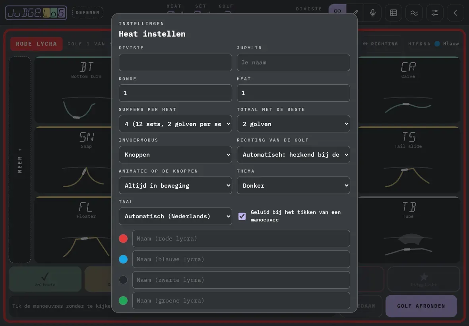Click the Naam (groene lycra) field
This screenshot has height=326, width=469.
tap(241, 301)
